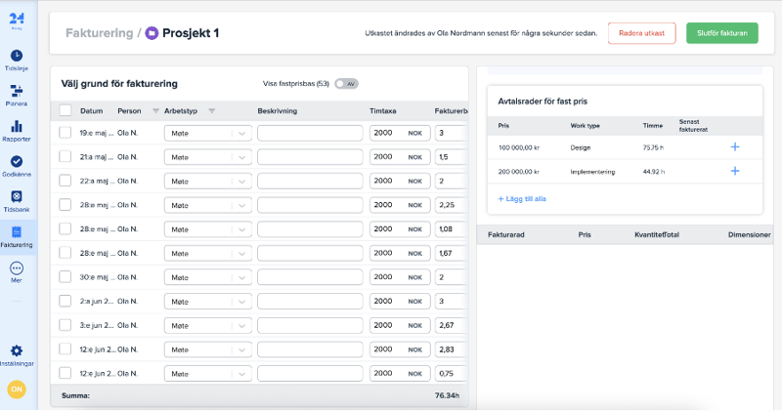Check the box for the 19:e maj row
782x411 pixels.
tap(65, 133)
